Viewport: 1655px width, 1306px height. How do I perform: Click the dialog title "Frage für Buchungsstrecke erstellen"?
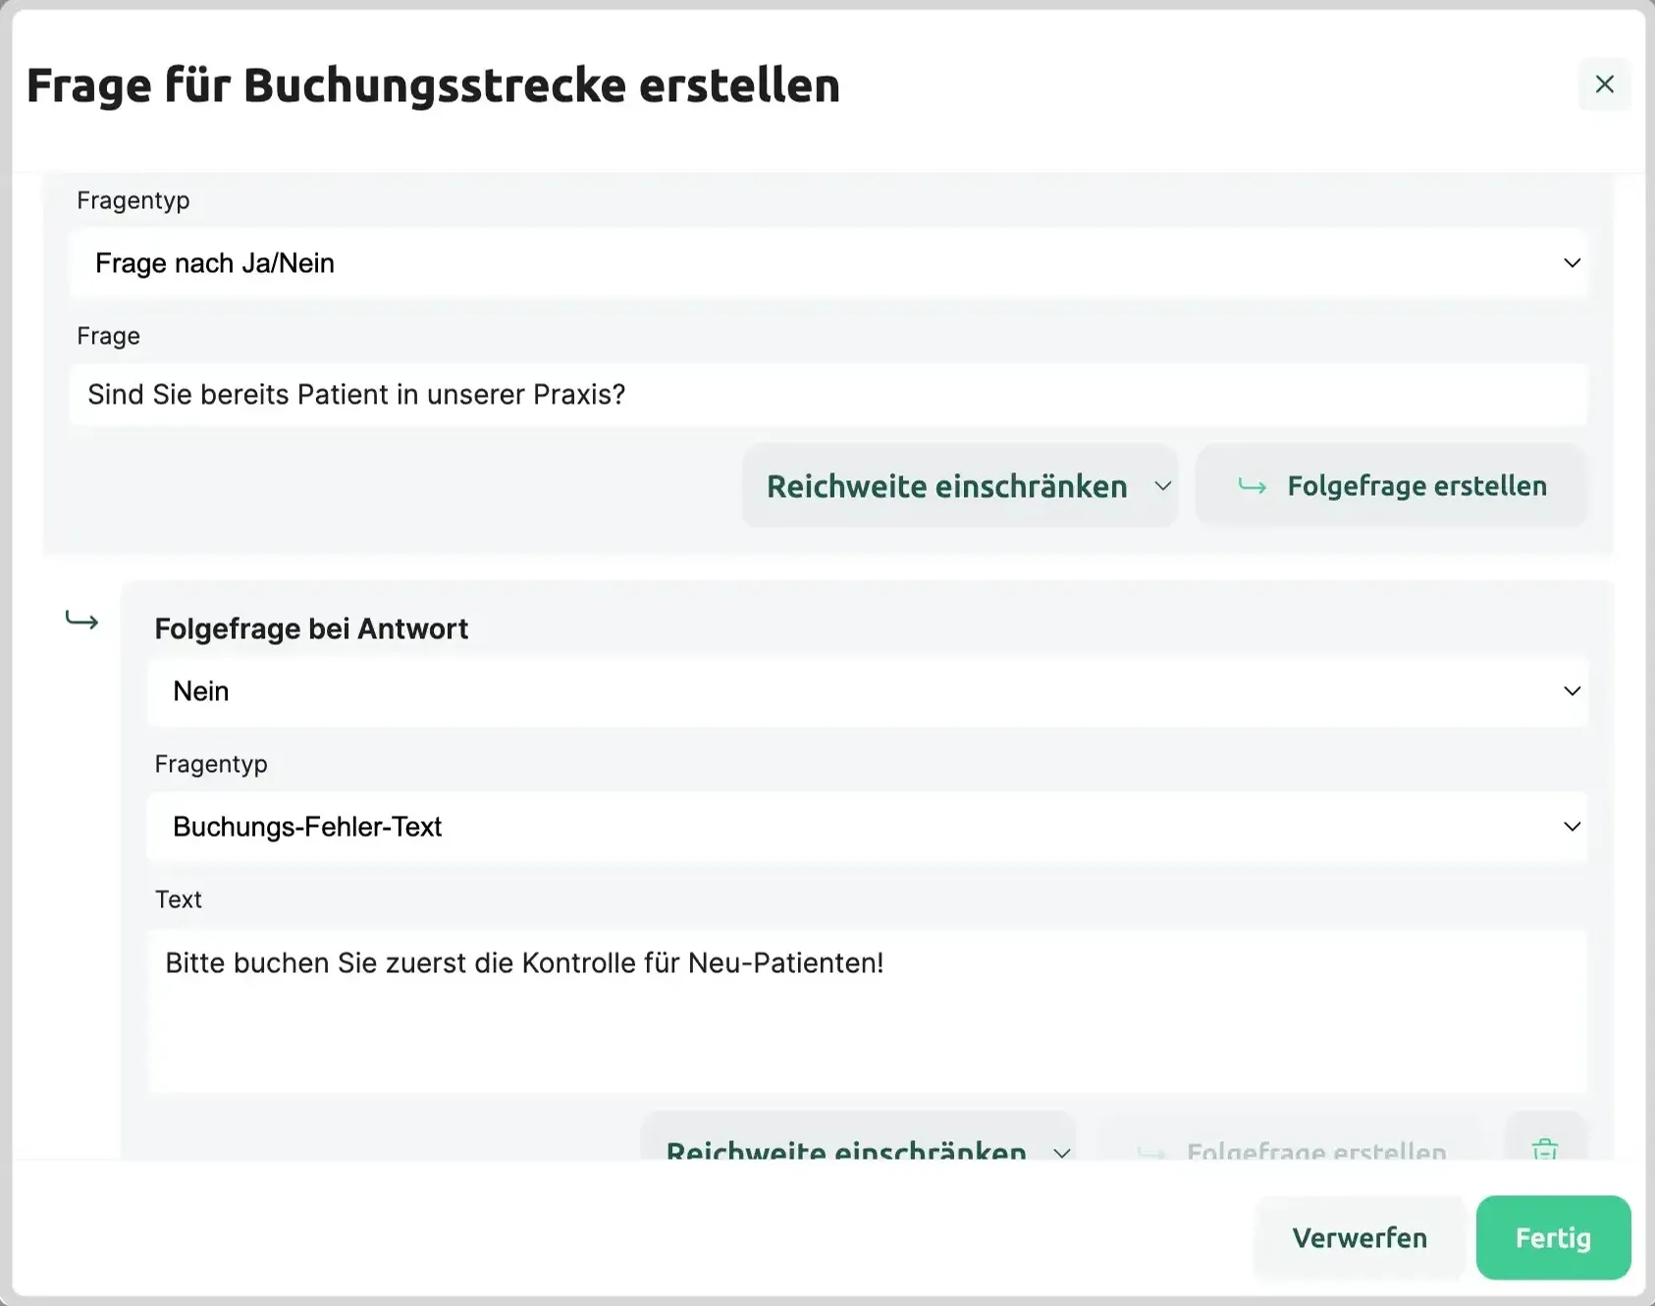(x=433, y=85)
